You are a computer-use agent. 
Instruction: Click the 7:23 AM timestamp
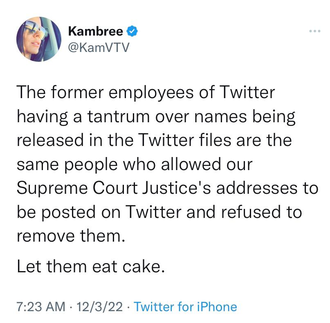click(x=40, y=307)
